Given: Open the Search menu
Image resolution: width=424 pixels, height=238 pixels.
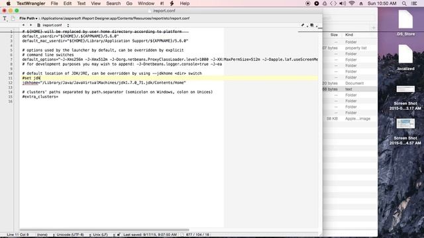Looking at the screenshot, I should point(113,3).
